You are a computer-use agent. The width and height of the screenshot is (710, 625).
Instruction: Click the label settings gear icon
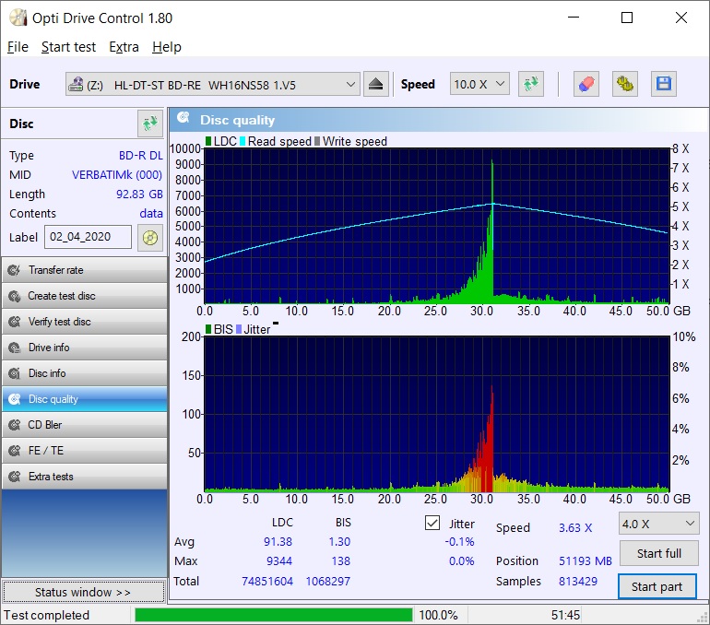click(149, 238)
